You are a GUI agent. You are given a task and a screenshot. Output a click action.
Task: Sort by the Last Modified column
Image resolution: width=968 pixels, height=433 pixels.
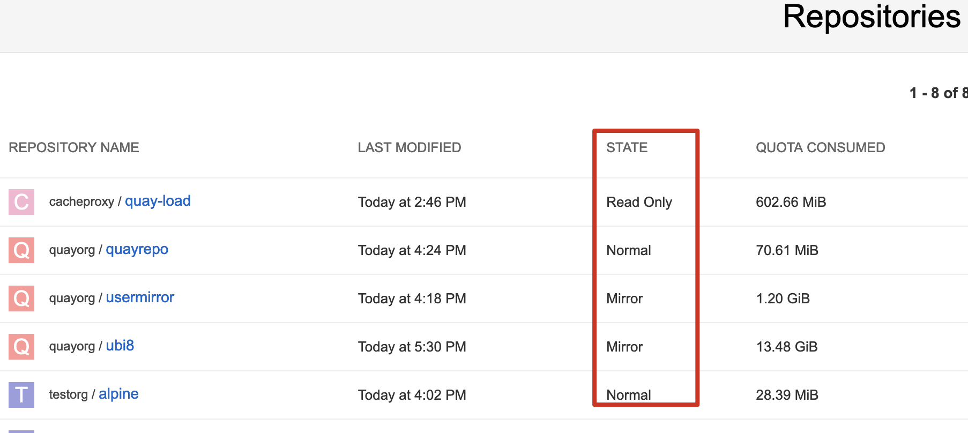409,147
